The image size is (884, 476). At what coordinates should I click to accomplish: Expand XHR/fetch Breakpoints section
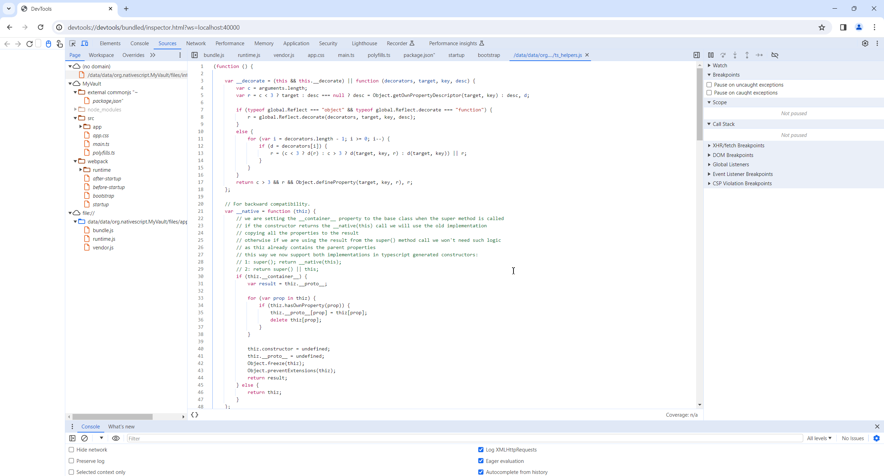coord(738,146)
